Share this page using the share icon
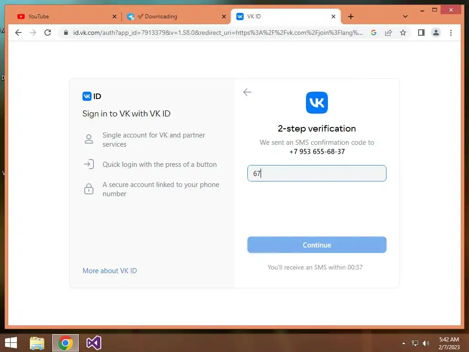The height and width of the screenshot is (352, 469). [x=388, y=33]
